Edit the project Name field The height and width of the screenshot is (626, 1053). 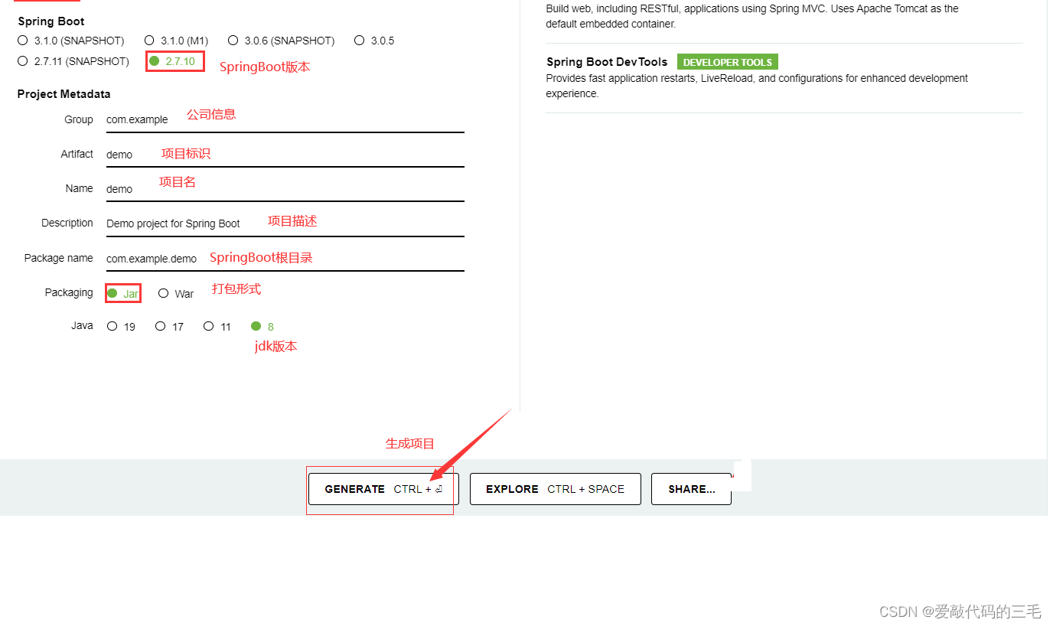(285, 189)
